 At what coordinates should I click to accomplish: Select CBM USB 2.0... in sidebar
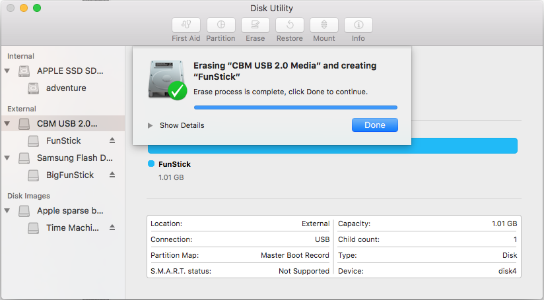pos(63,124)
